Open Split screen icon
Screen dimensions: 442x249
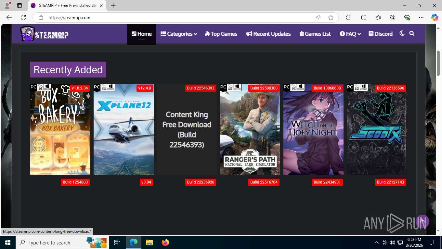tap(364, 18)
